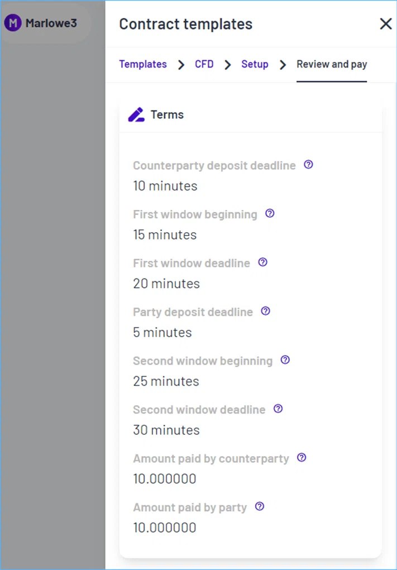
Task: Navigate to the CFD breadcrumb step
Action: tap(204, 64)
